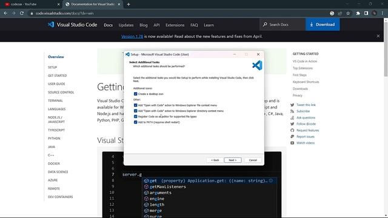Expand the SOURCE CONTROL sidebar section

click(x=61, y=93)
